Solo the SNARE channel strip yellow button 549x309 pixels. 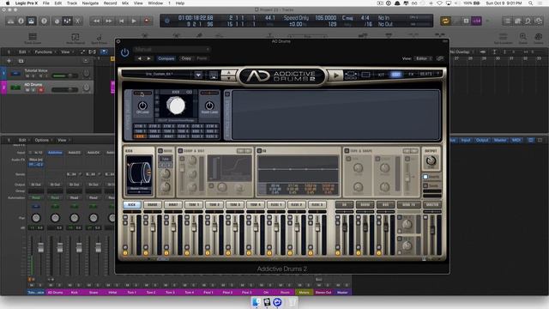click(146, 252)
